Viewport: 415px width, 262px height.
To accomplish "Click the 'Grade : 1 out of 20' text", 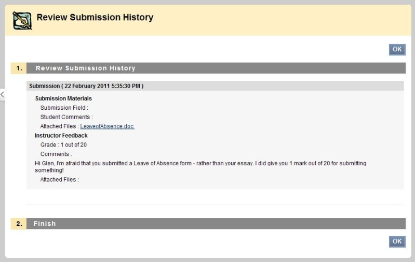I will [x=63, y=145].
